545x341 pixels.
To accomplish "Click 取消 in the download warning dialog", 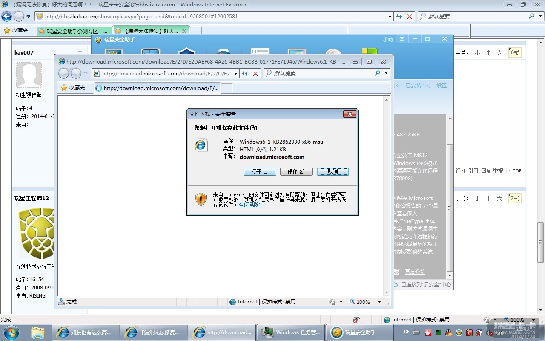I will tap(333, 171).
